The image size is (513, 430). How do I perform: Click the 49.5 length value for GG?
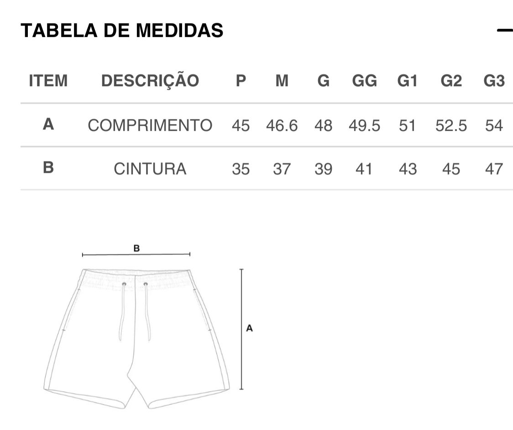coord(365,125)
